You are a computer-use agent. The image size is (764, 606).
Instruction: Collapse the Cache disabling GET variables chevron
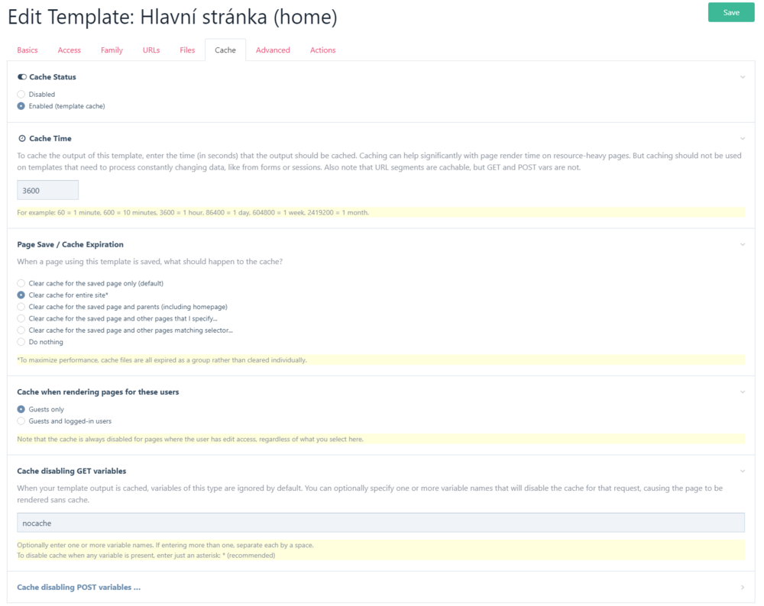coord(743,471)
